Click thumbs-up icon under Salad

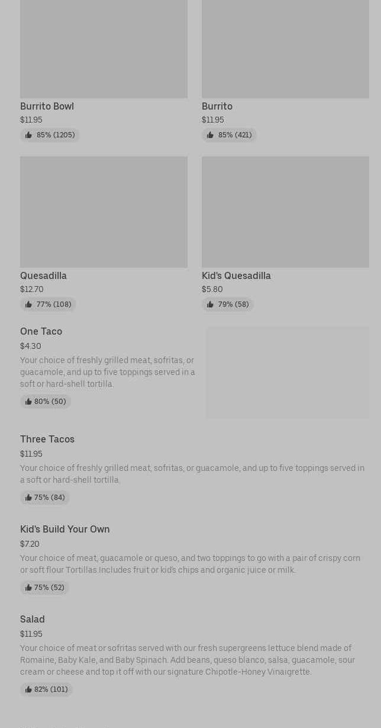click(x=28, y=689)
